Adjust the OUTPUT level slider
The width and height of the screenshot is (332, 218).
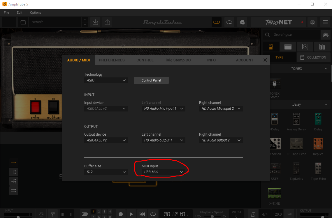coord(322,217)
